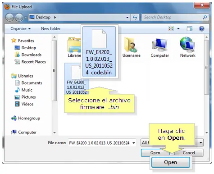Screen dimensions: 214x174
Task: Open the Organize menu
Action: pos(21,28)
